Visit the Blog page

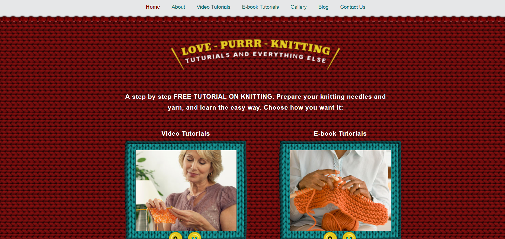323,7
